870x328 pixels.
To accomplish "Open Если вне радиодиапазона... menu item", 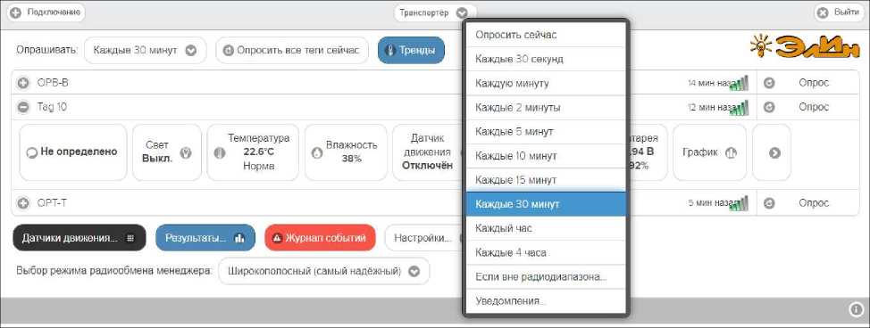I will coord(546,276).
